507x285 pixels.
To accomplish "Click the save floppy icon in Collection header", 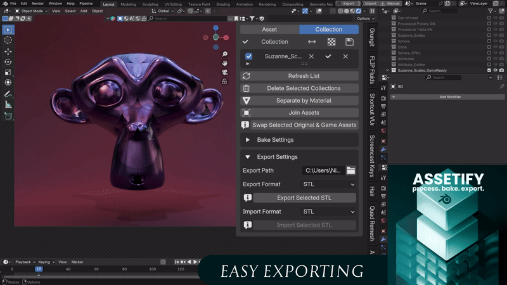I will click(350, 42).
